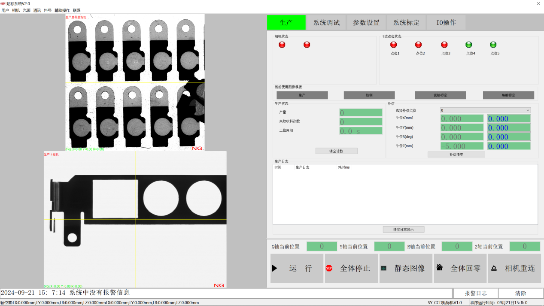Switch to the 参数设置 tab

pos(366,23)
